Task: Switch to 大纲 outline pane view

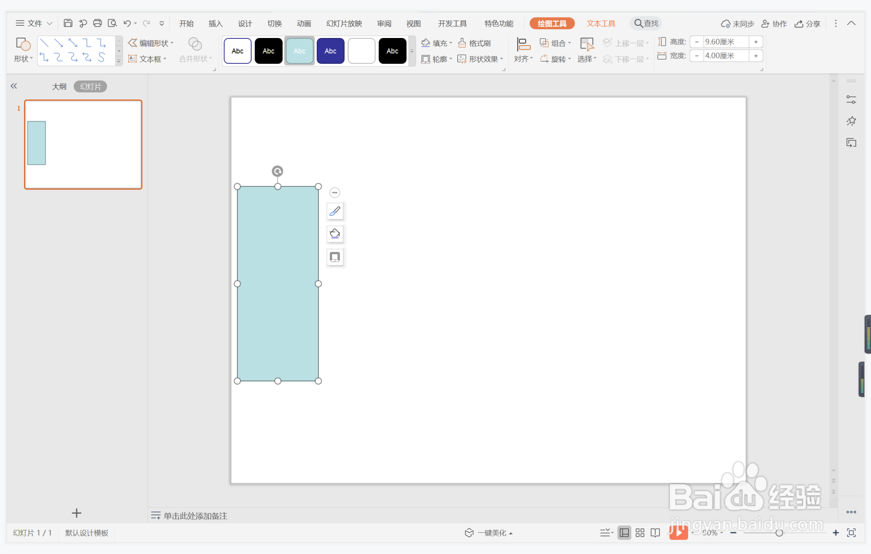Action: pos(59,86)
